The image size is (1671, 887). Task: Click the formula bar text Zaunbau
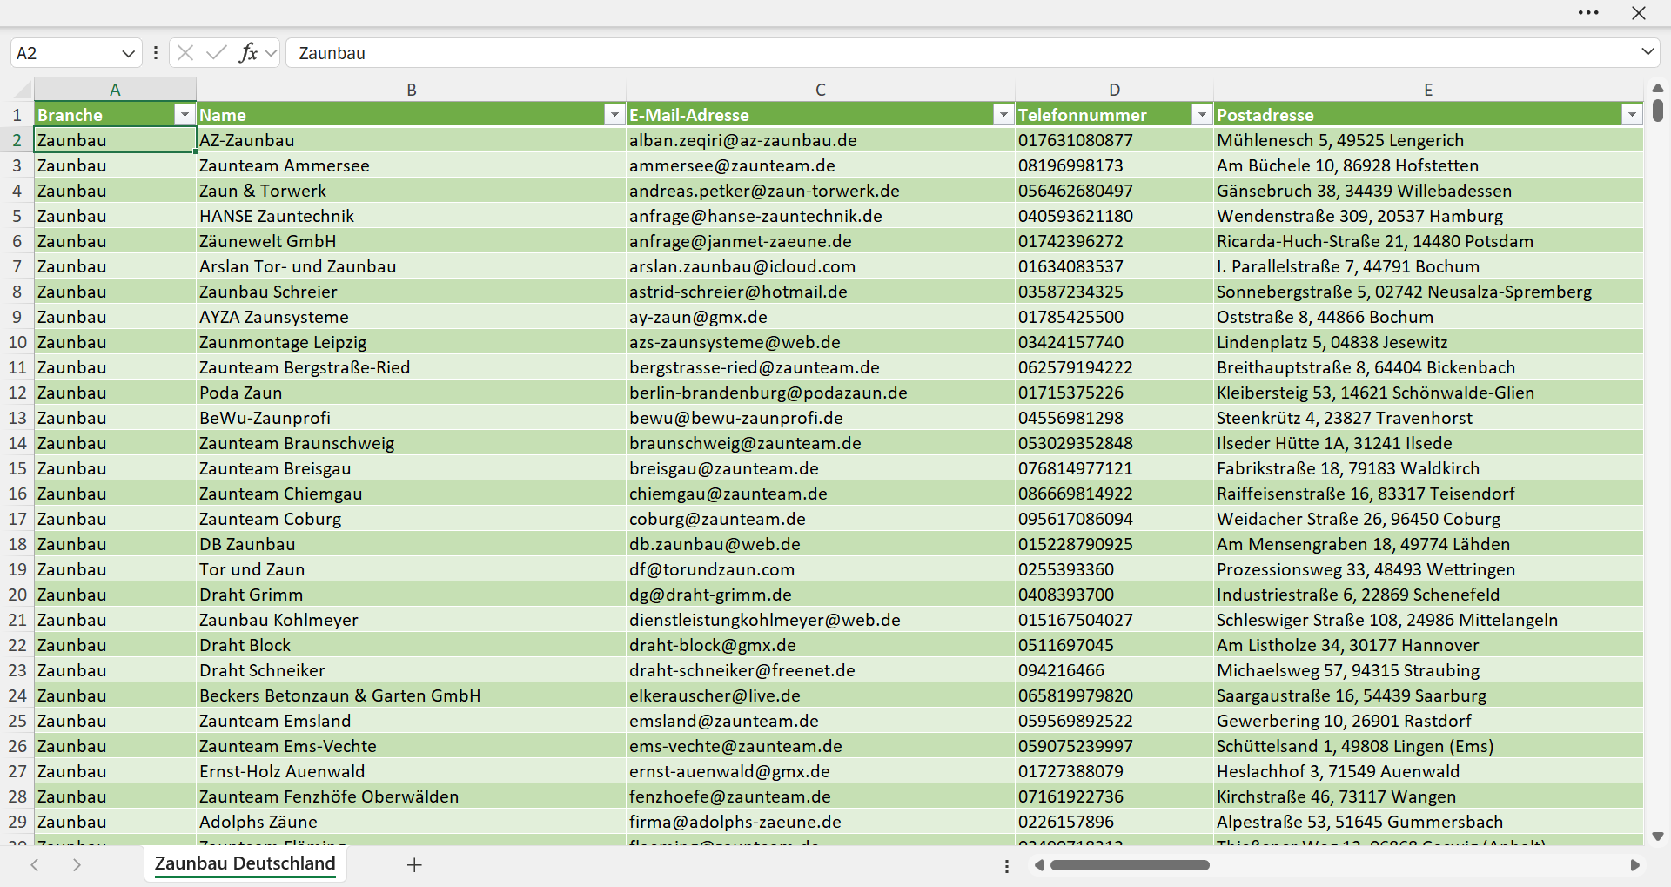coord(332,53)
